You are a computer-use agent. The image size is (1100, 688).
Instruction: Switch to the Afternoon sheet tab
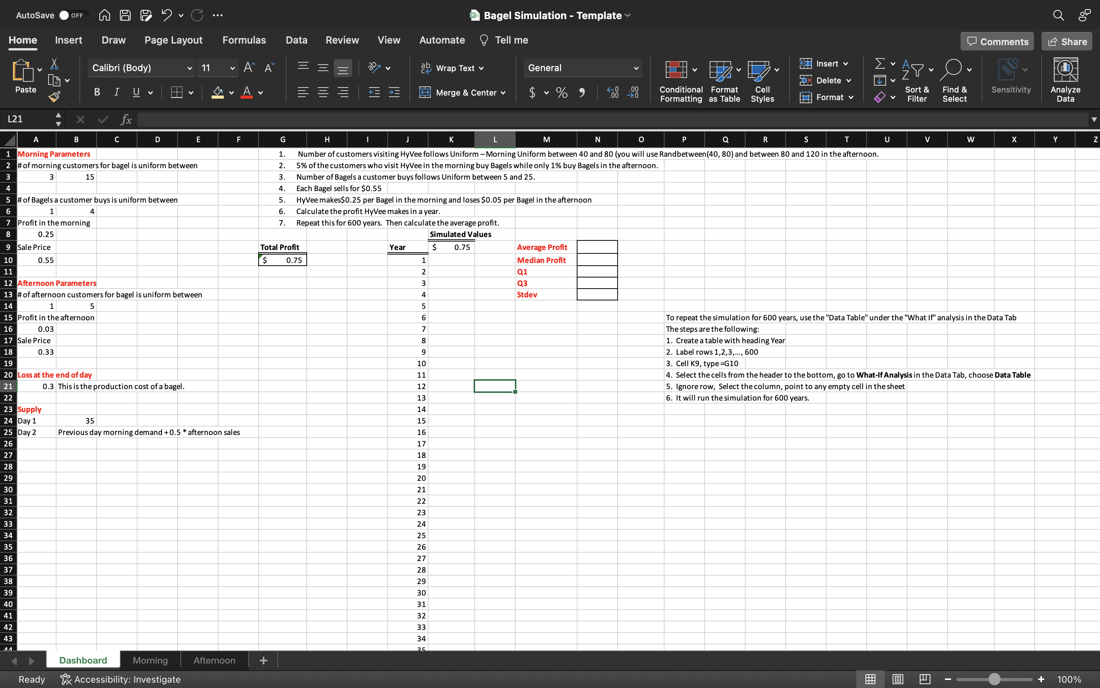coord(214,660)
